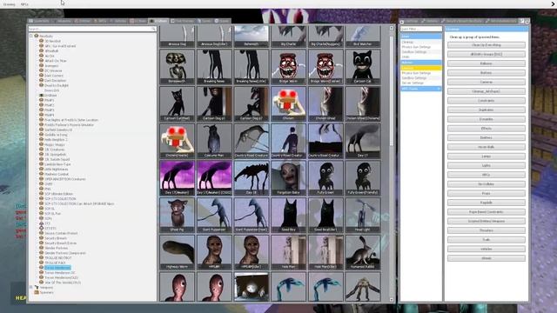Spawn the Cartoon Cat NPC icon
This screenshot has height=313, width=557.
pyautogui.click(x=362, y=67)
